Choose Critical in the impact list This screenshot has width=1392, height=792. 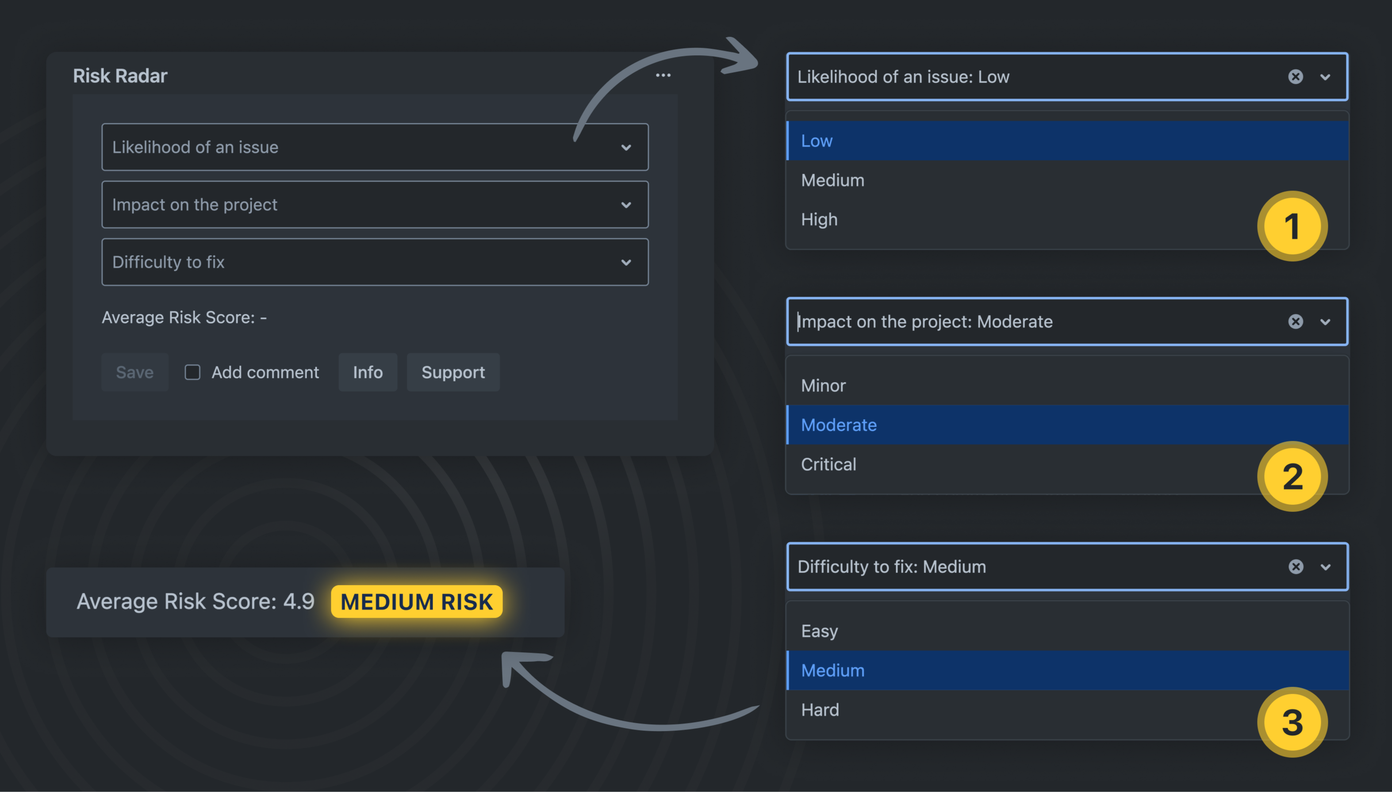(828, 464)
